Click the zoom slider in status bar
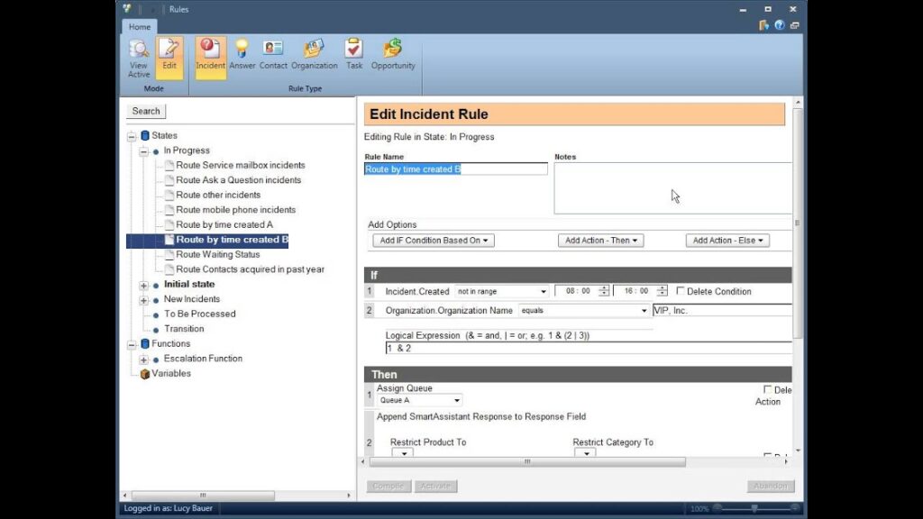The image size is (923, 519). coord(756,508)
